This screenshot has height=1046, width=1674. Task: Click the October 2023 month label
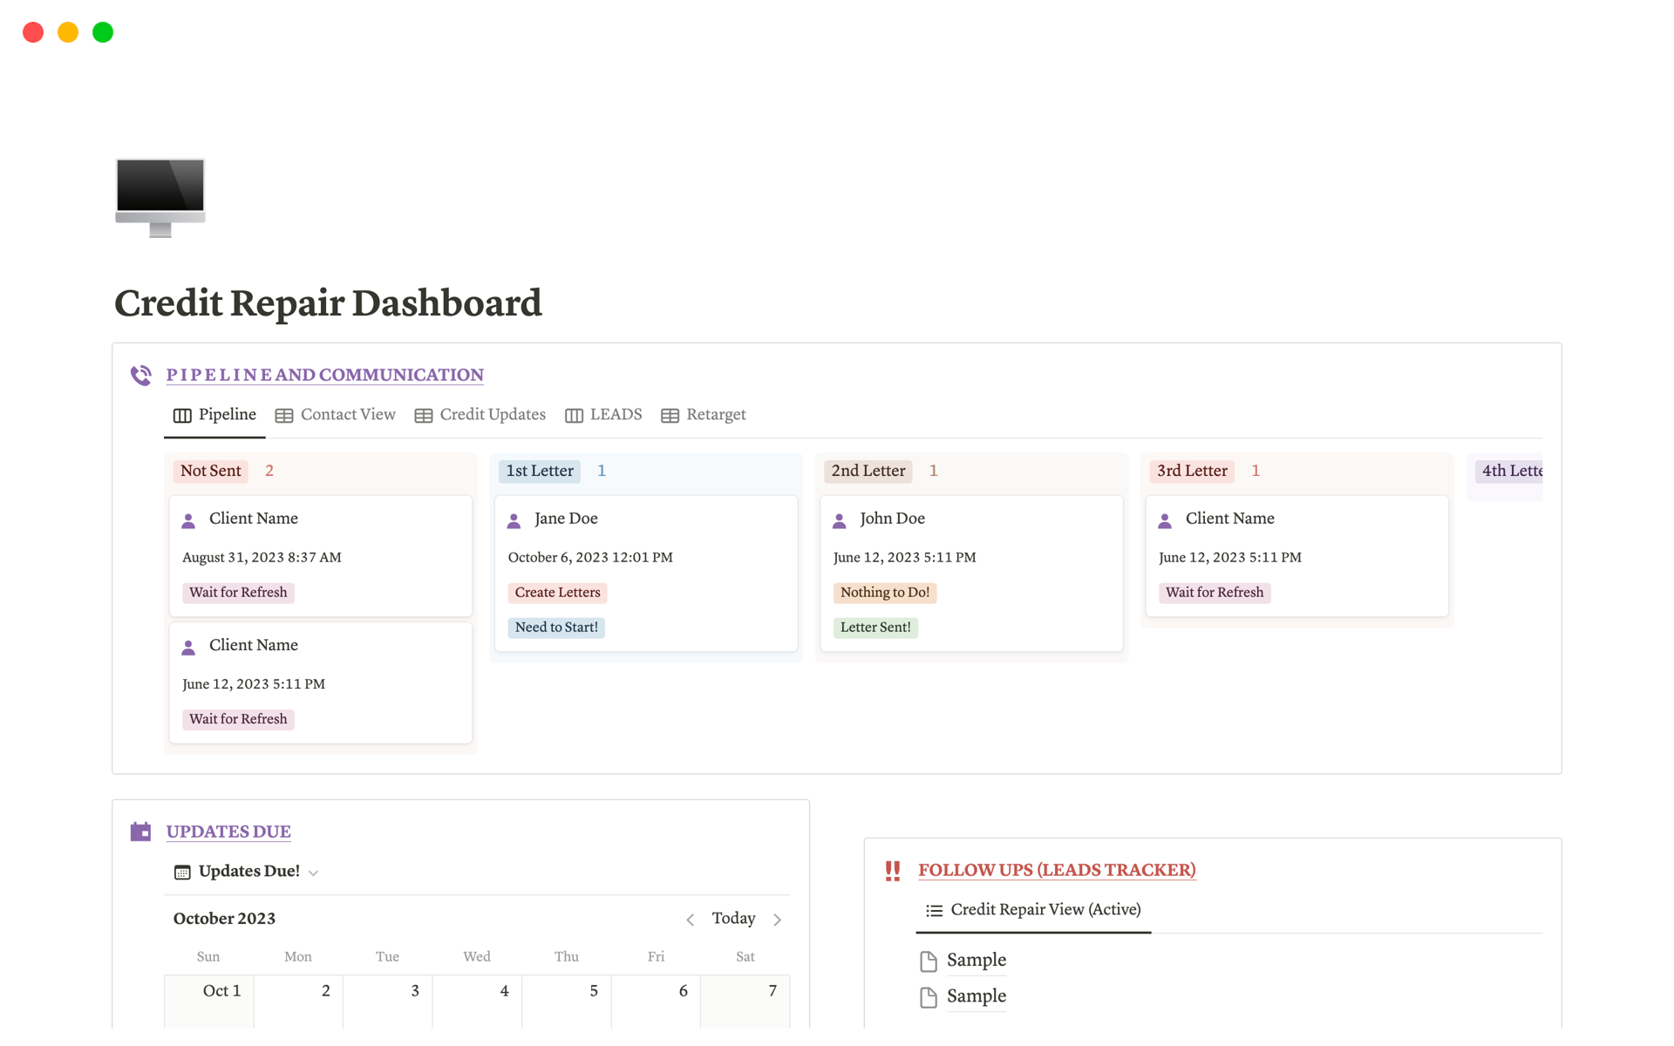coord(224,919)
